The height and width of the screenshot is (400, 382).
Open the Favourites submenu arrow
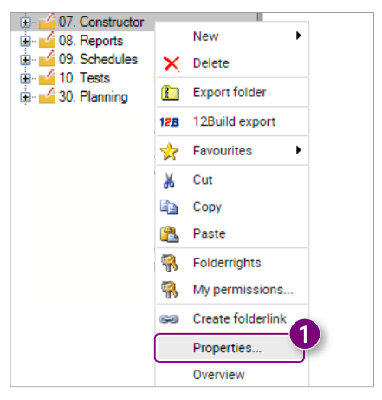click(299, 150)
